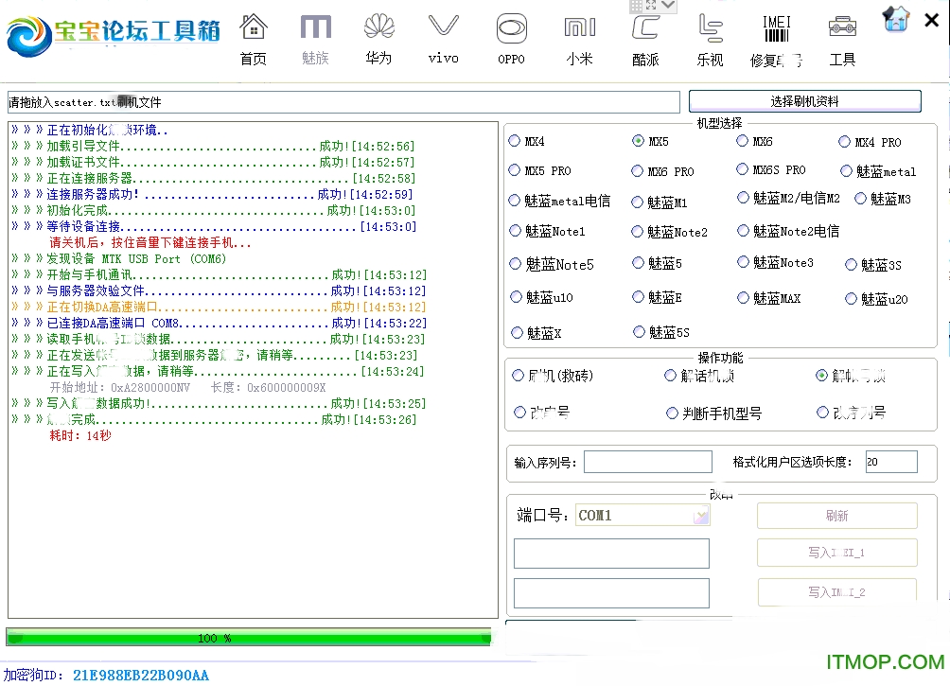This screenshot has width=950, height=686.
Task: Select the MX4 model radio button
Action: click(x=515, y=141)
